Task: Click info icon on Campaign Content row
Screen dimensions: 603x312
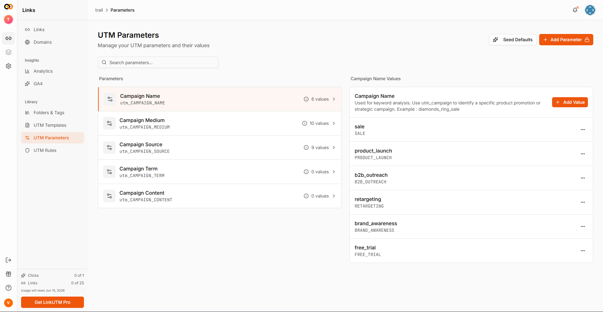Action: [306, 196]
